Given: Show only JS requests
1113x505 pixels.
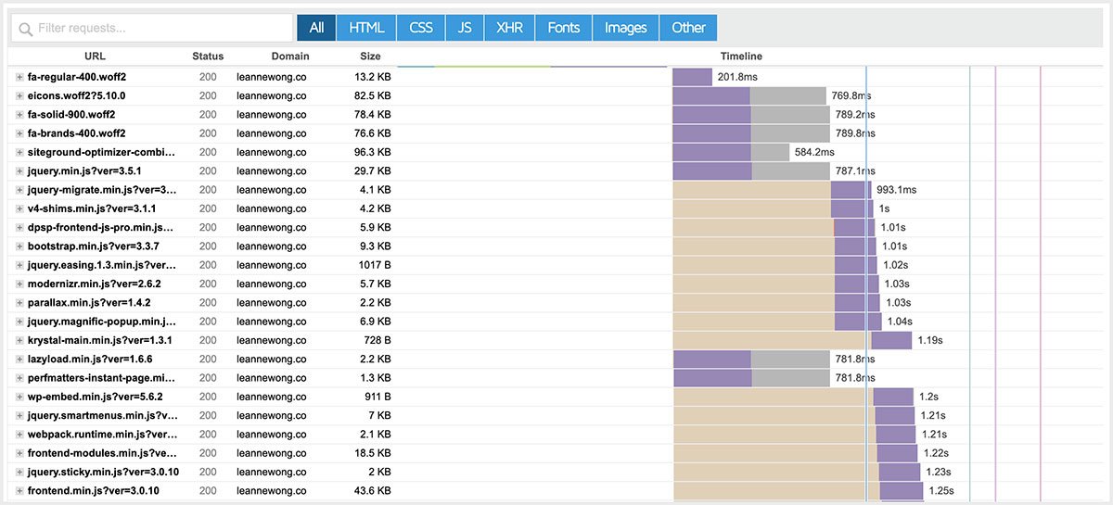Looking at the screenshot, I should click(464, 28).
